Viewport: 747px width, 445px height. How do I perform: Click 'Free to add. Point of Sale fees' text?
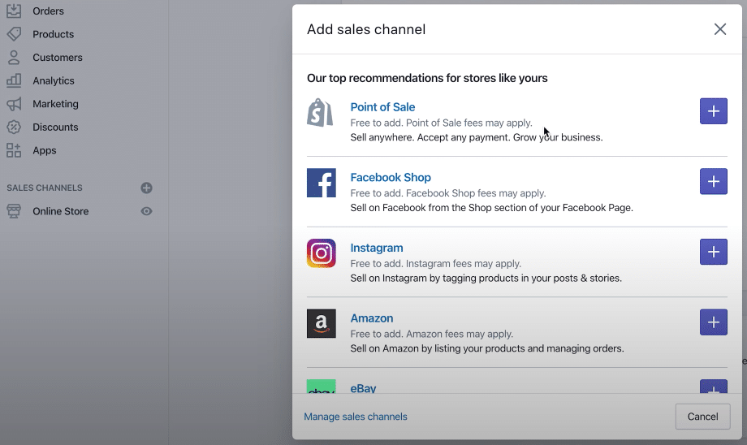[441, 123]
